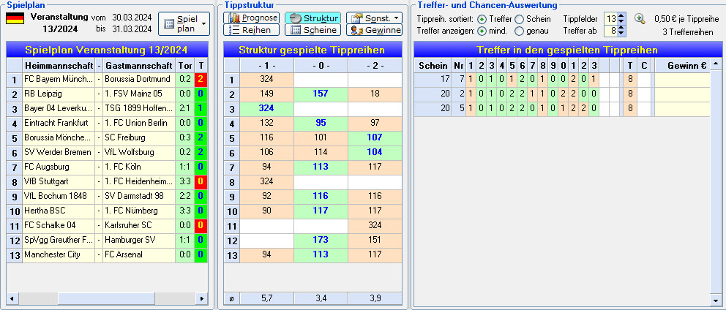The width and height of the screenshot is (726, 310).
Task: Select the Eintracht Frankfurt team cell
Action: pos(59,123)
